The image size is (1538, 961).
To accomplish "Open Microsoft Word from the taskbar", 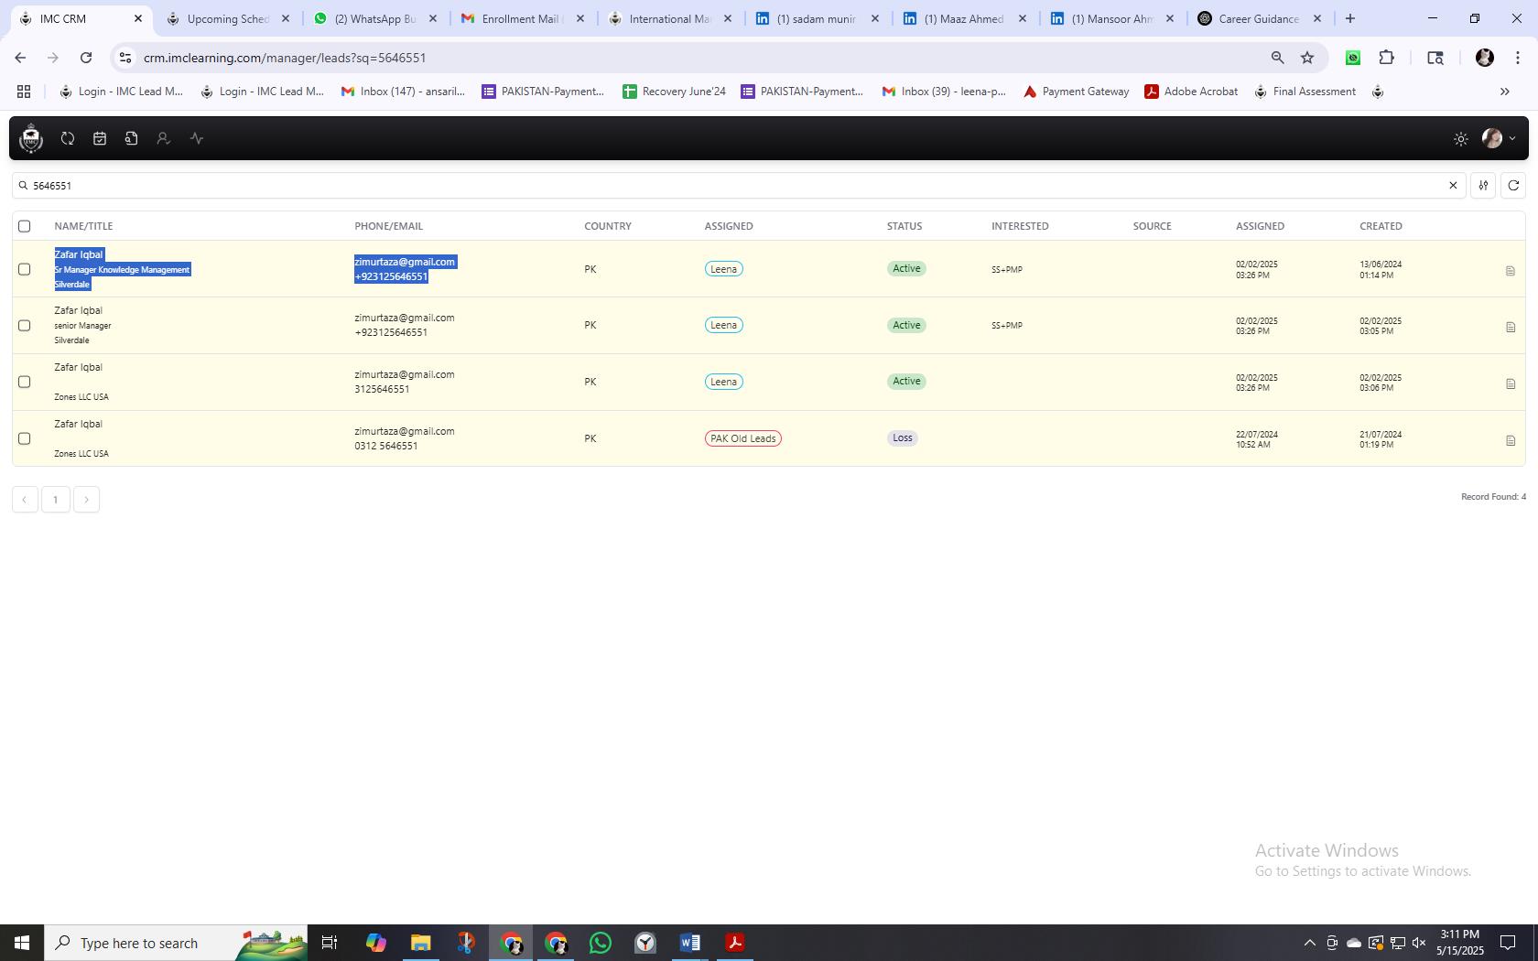I will point(690,943).
